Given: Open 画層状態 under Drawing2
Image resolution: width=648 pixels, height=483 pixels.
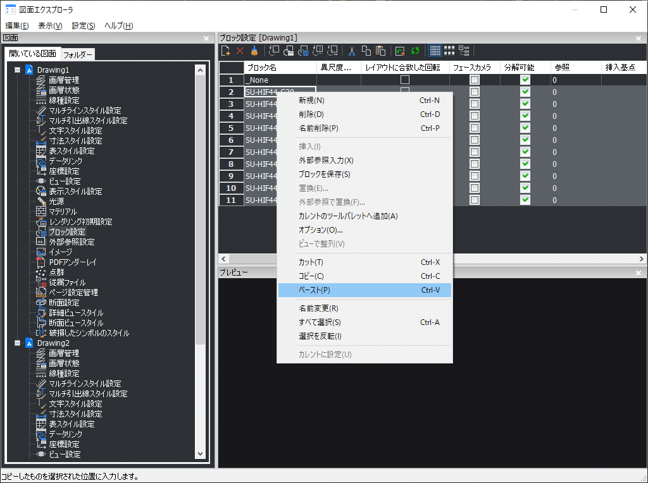Looking at the screenshot, I should [64, 364].
